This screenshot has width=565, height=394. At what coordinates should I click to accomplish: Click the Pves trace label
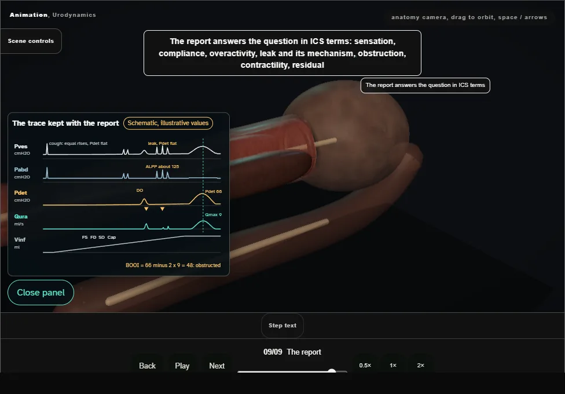tap(20, 147)
